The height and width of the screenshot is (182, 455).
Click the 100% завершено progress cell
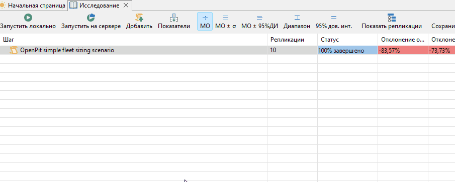pos(347,50)
